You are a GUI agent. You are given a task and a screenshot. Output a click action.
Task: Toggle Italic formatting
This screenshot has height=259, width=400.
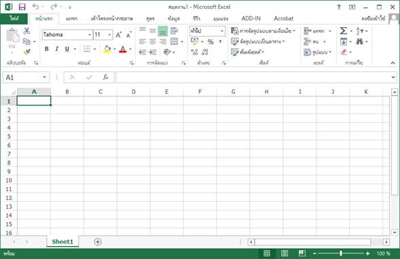click(x=57, y=49)
